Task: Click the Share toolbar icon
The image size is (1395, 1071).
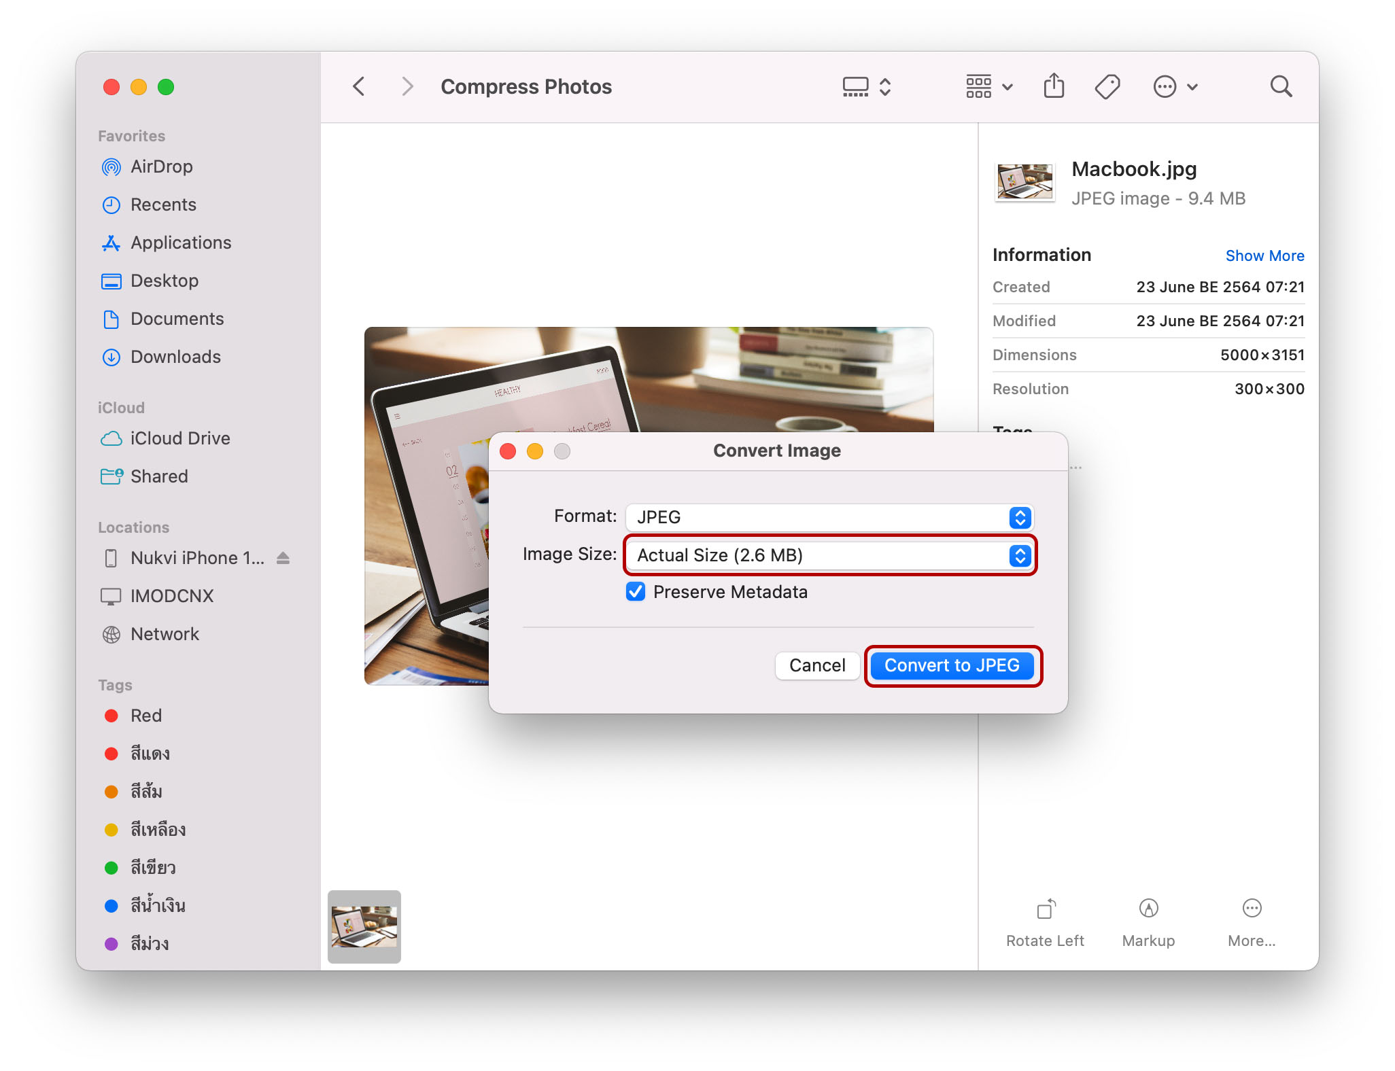Action: click(1053, 86)
